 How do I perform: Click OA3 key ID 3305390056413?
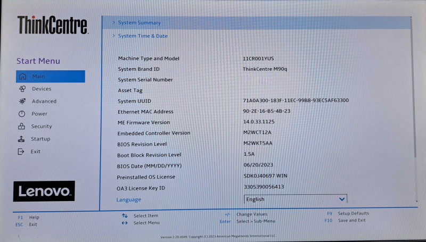[x=264, y=187]
